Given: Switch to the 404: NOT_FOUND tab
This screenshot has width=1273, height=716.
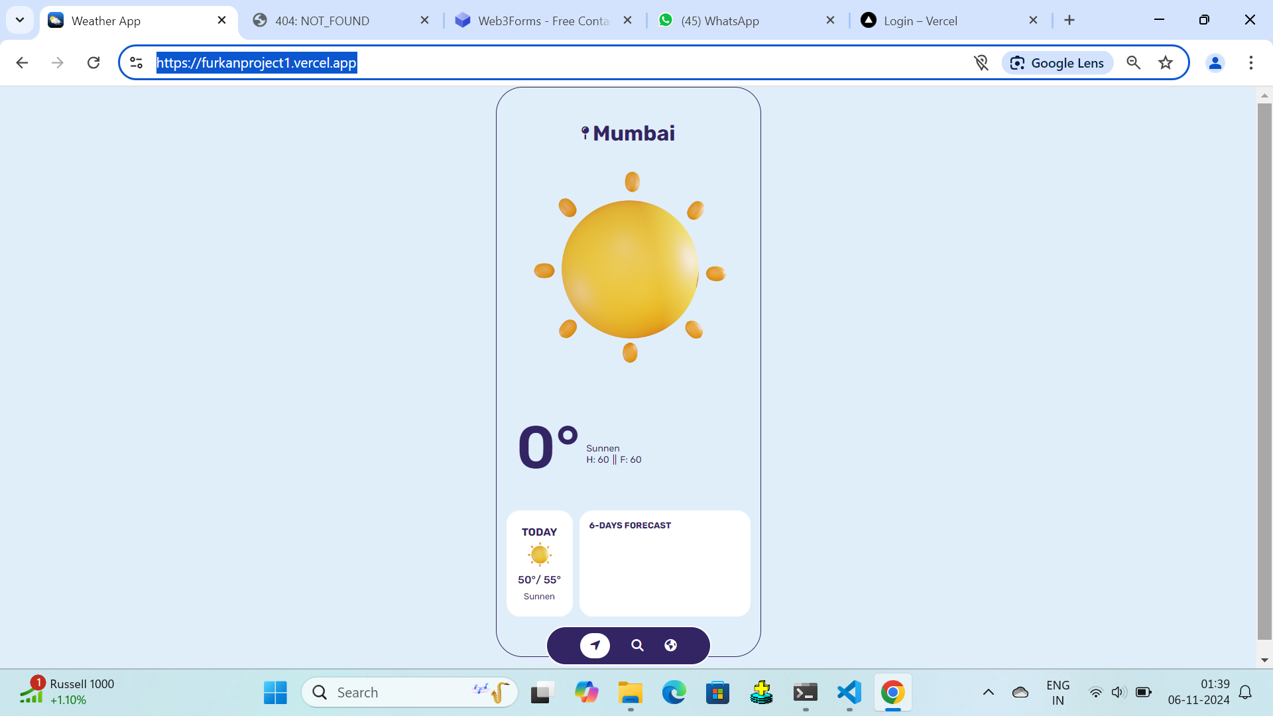Looking at the screenshot, I should (x=322, y=21).
